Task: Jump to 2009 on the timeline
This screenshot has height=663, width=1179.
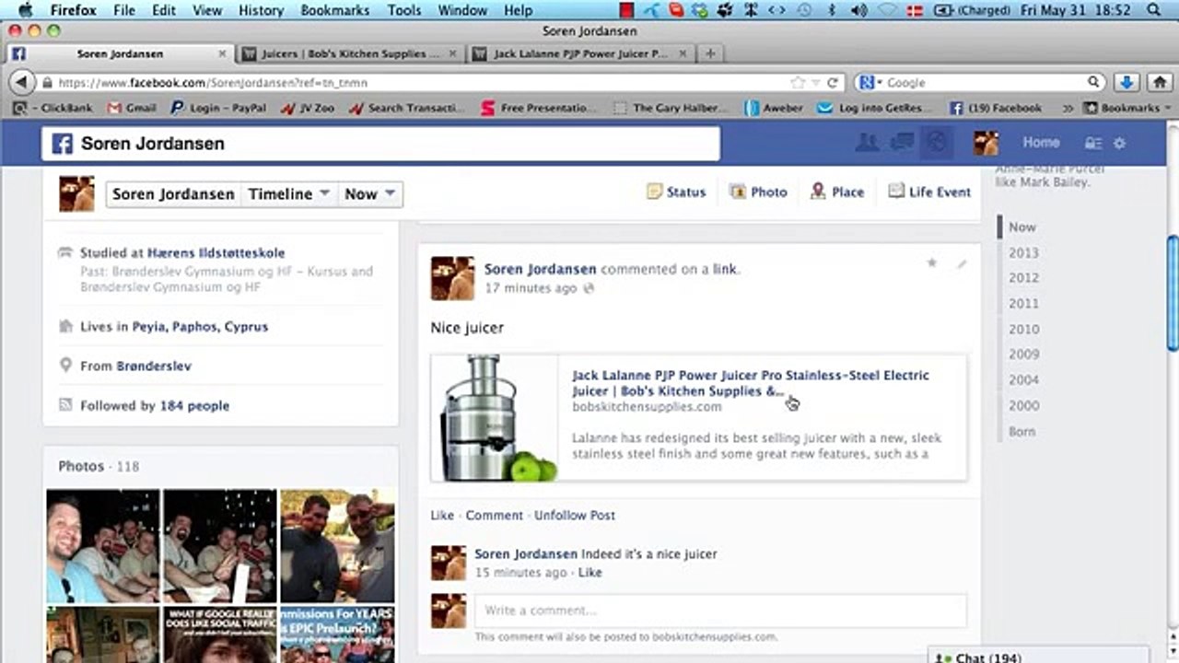Action: coord(1023,355)
